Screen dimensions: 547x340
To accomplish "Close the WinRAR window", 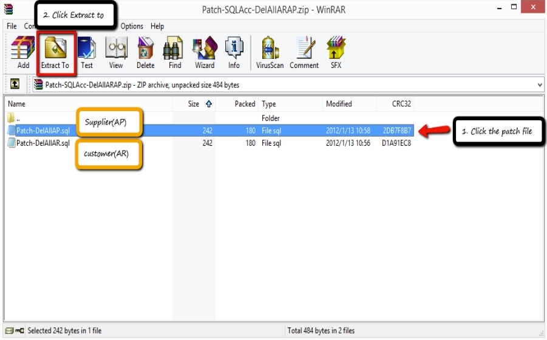I will (532, 7).
